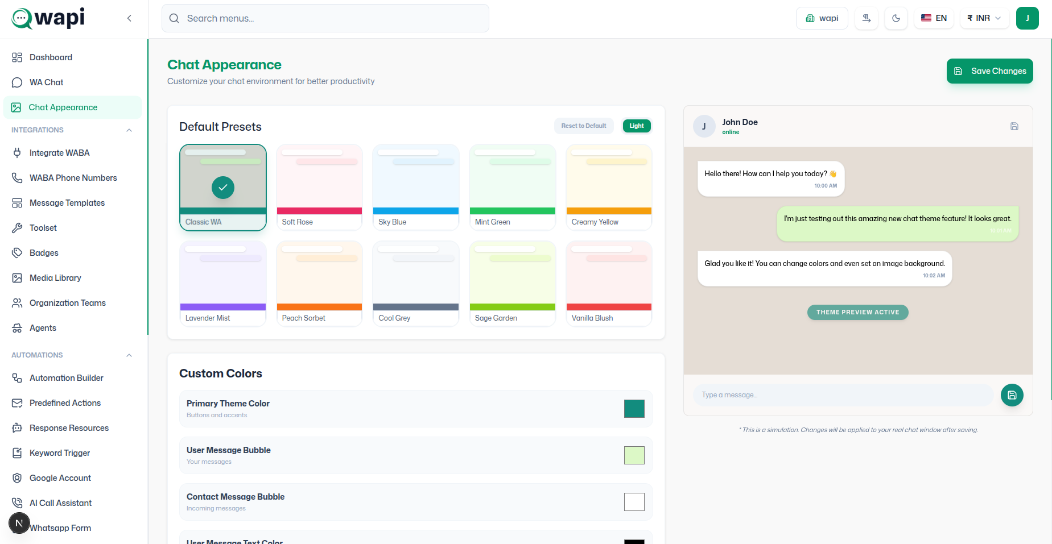Open the EN language selector
Image resolution: width=1052 pixels, height=544 pixels.
[x=934, y=18]
